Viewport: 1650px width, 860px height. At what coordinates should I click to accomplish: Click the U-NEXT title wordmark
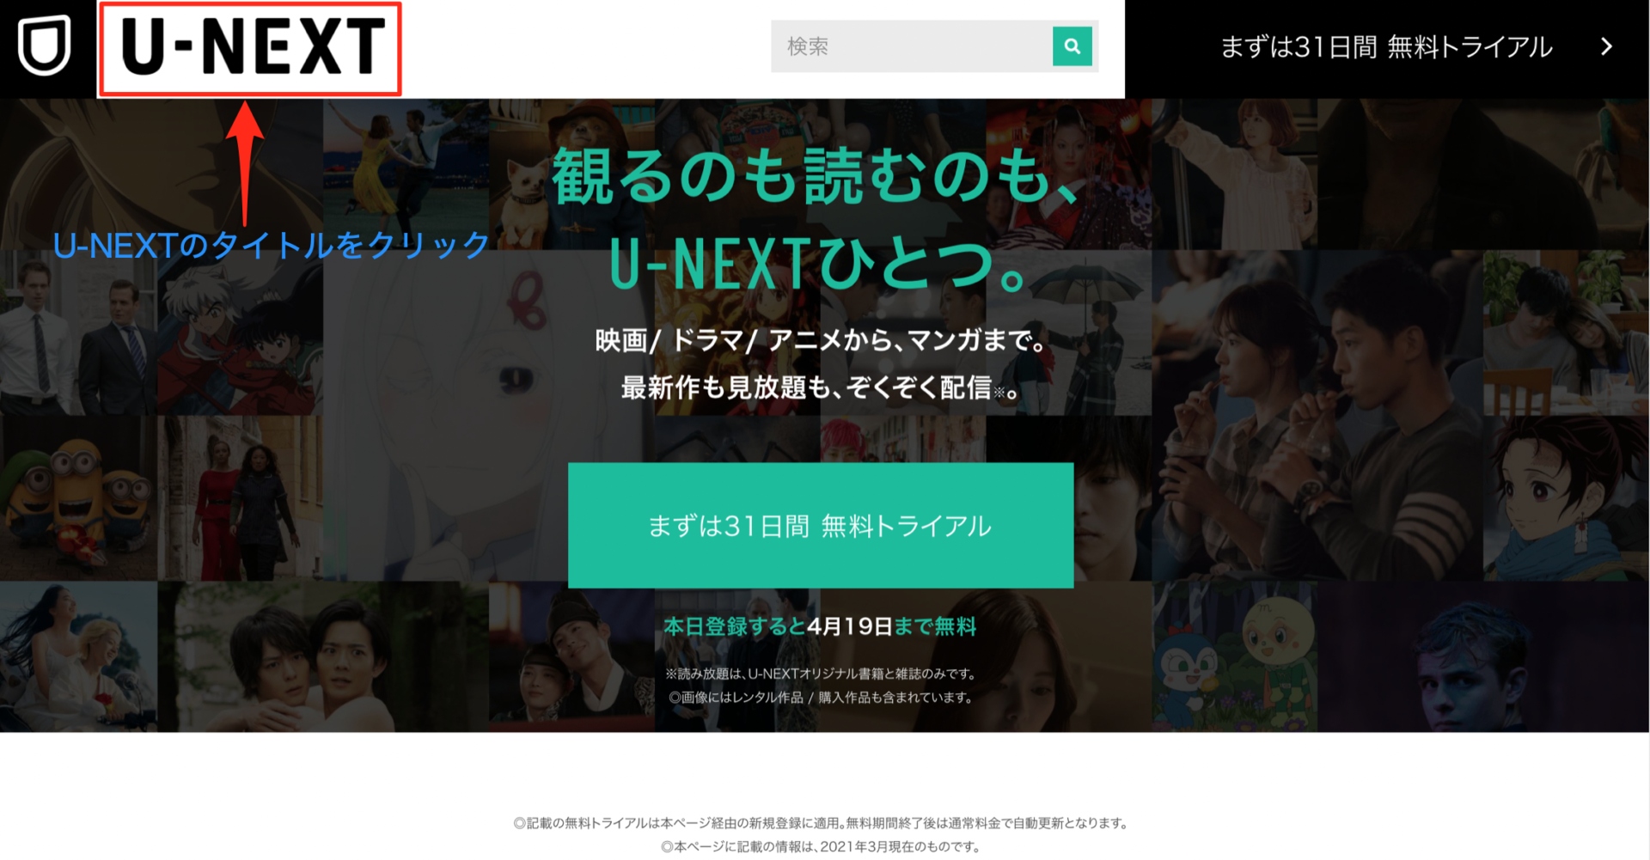pos(252,47)
